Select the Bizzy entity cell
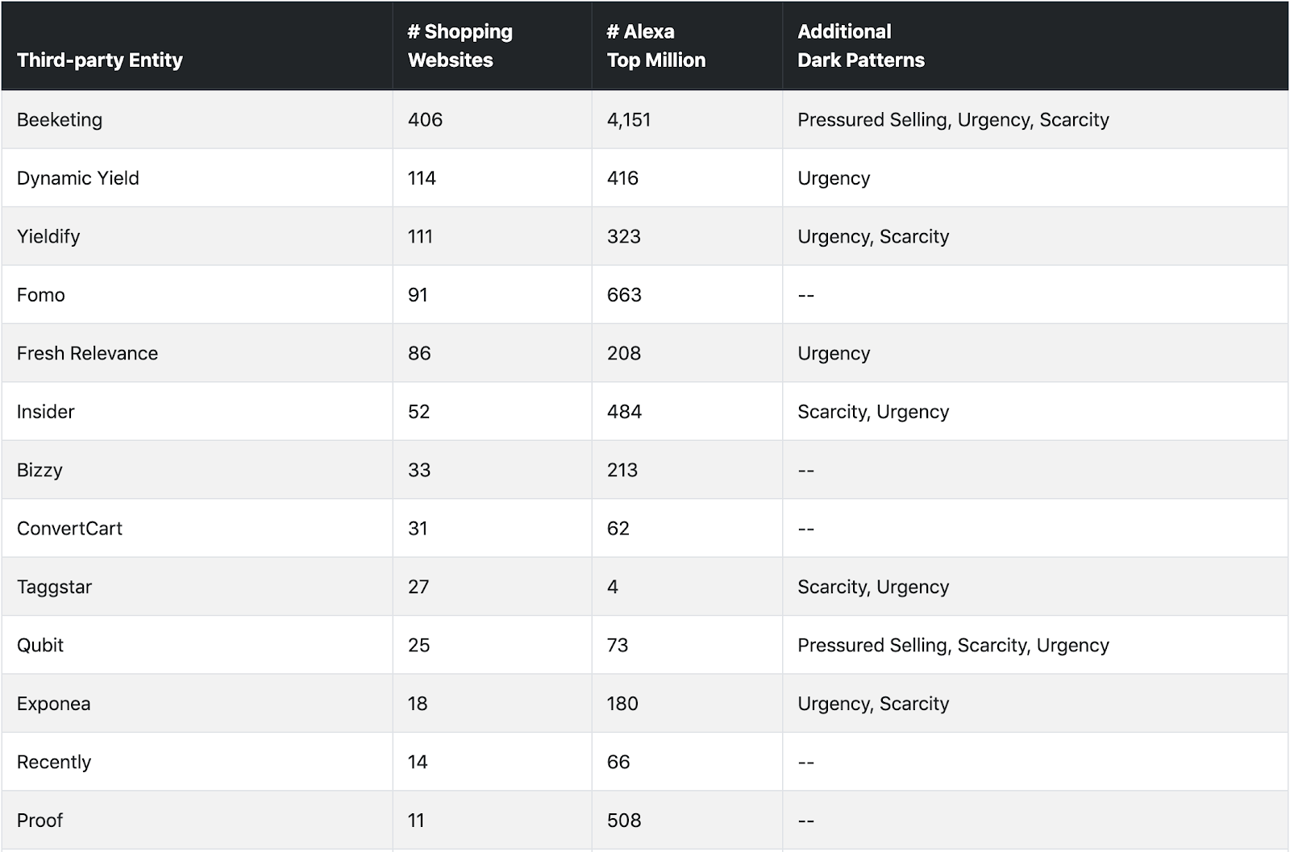 (40, 470)
